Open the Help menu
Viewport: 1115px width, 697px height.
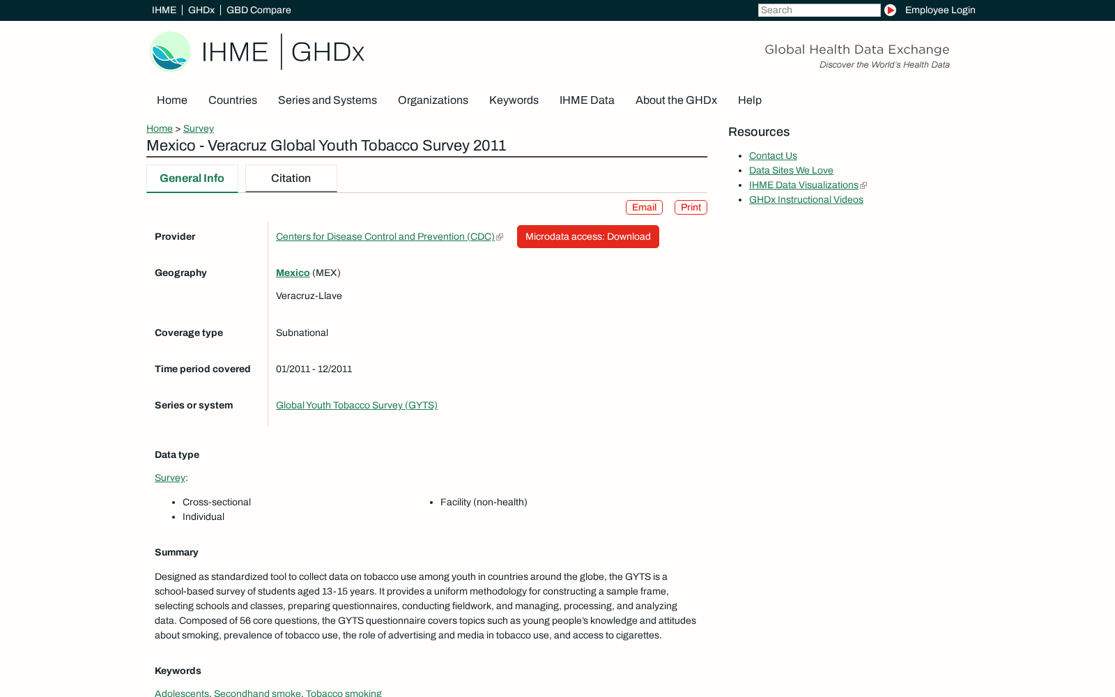point(750,100)
